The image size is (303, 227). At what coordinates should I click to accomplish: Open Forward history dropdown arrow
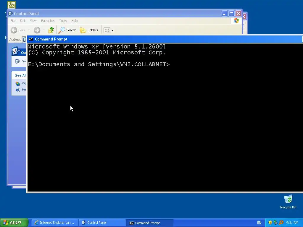tap(44, 30)
